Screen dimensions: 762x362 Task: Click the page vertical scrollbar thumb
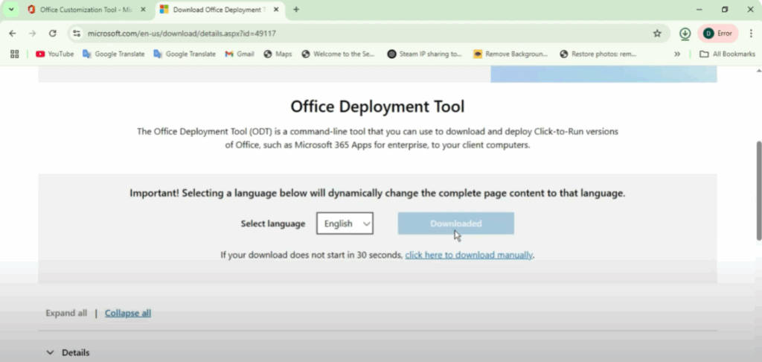point(758,190)
